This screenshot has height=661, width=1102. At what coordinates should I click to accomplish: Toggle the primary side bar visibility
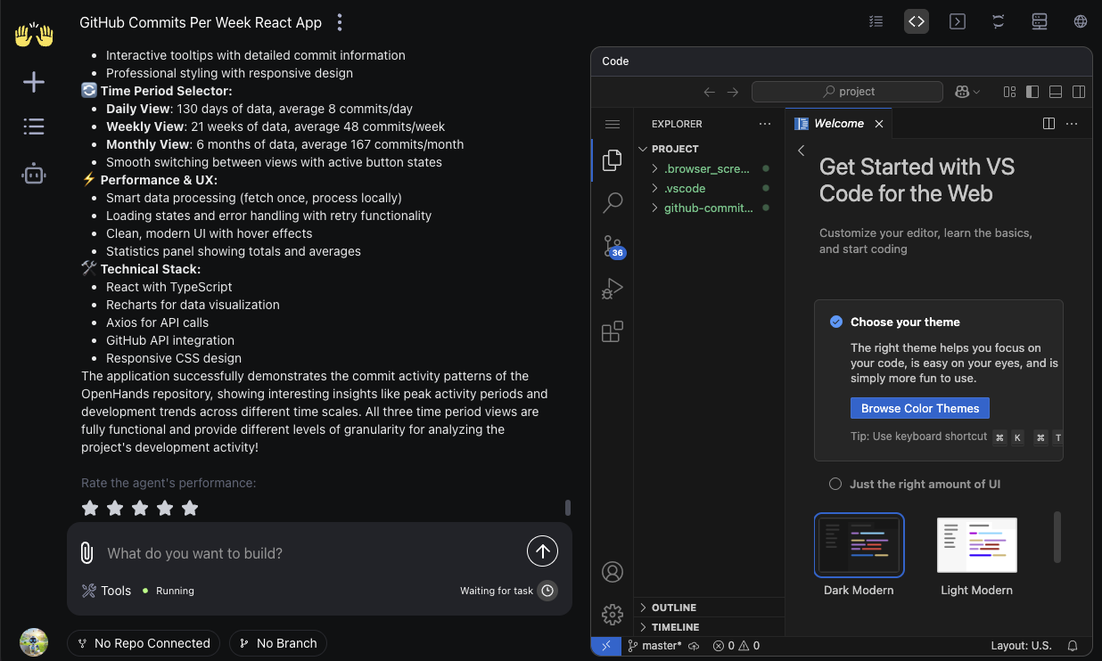pos(1032,92)
